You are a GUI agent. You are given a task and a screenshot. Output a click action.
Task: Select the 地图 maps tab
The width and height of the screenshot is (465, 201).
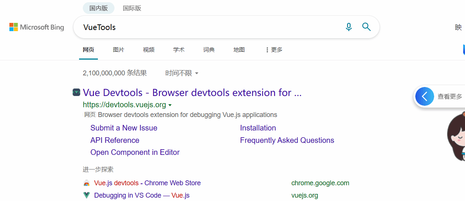[239, 49]
